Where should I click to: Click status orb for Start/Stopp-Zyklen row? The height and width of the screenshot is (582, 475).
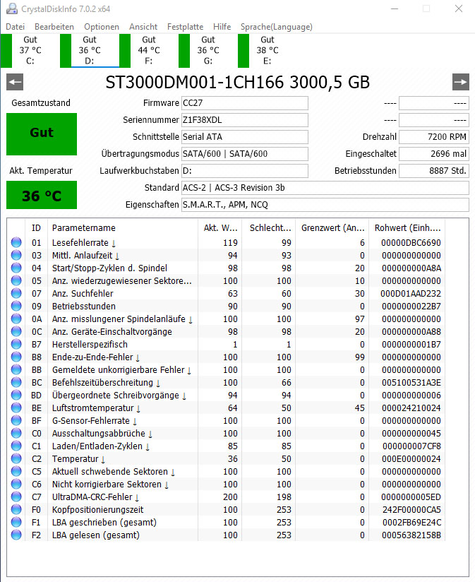pos(16,268)
